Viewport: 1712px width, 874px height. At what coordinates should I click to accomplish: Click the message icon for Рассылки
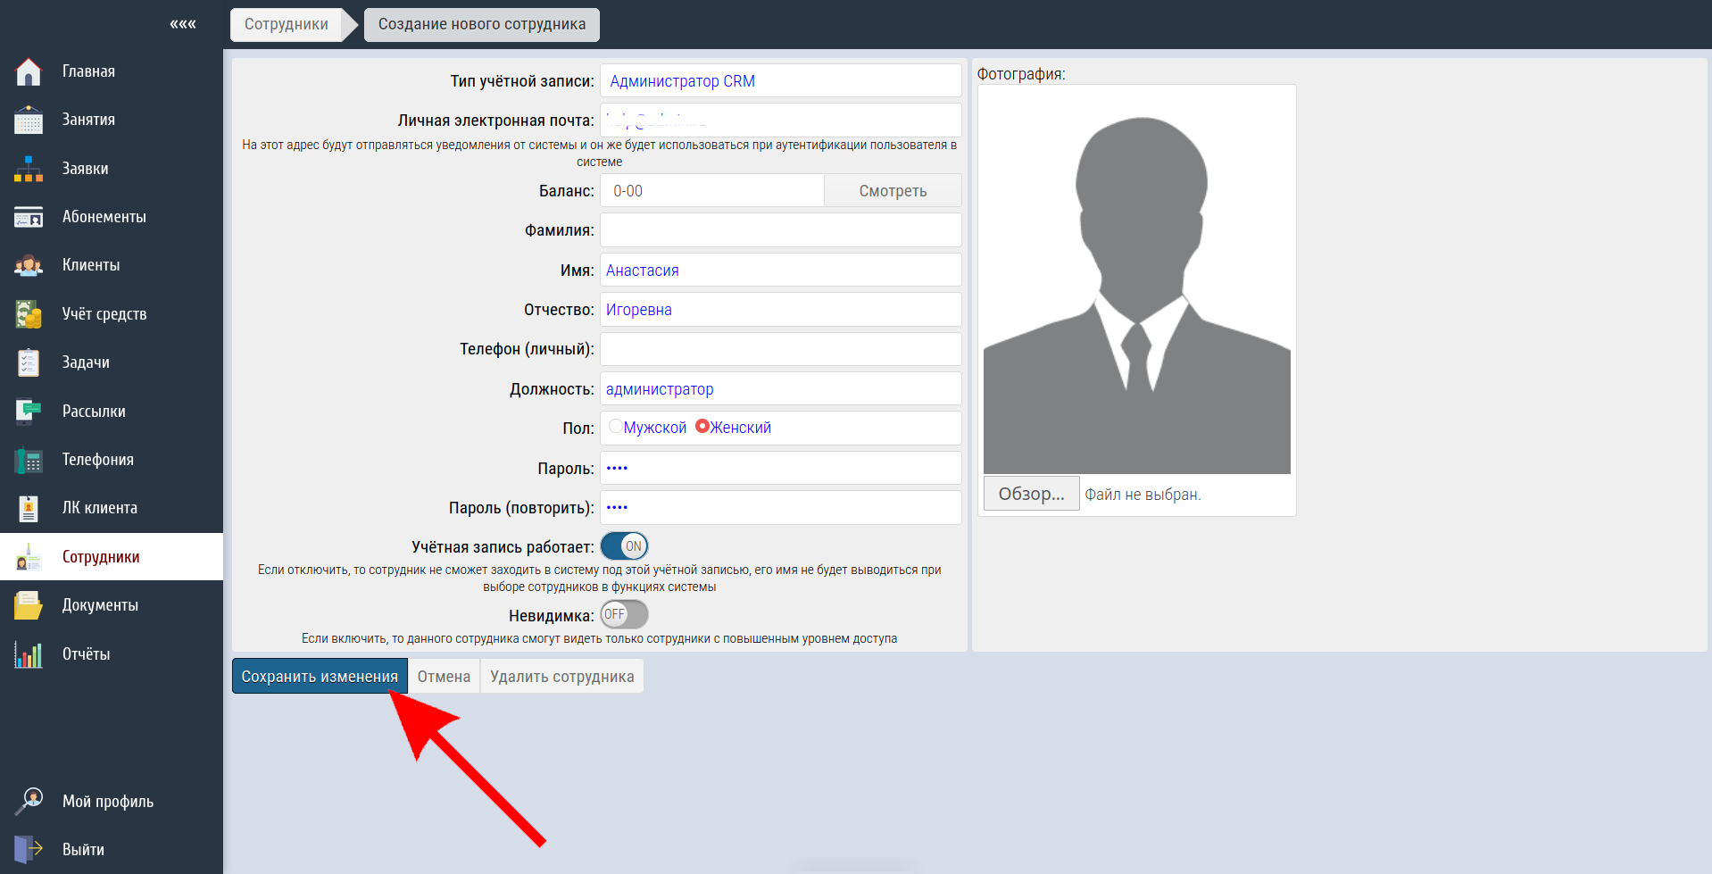pyautogui.click(x=29, y=412)
